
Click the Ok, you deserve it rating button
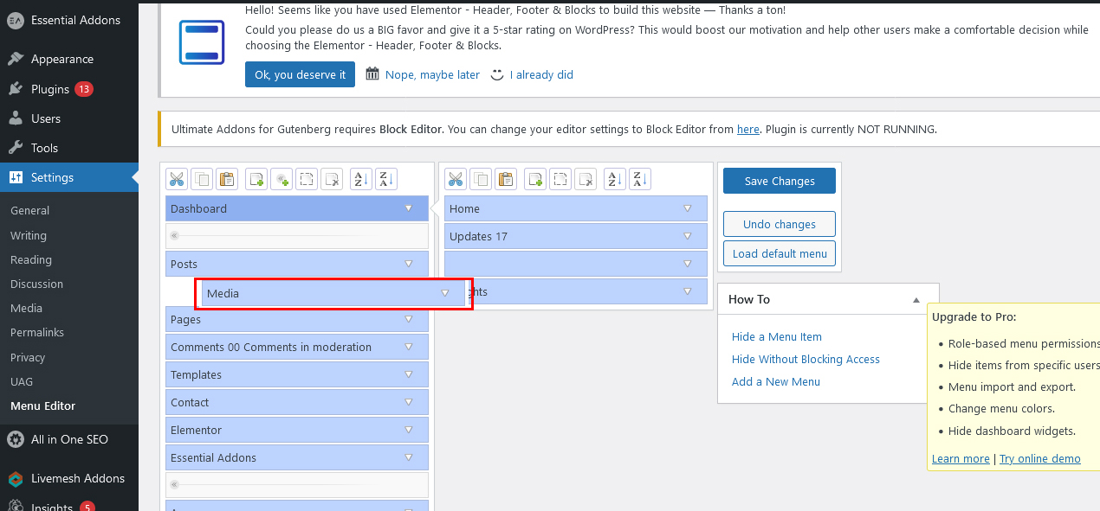point(300,74)
